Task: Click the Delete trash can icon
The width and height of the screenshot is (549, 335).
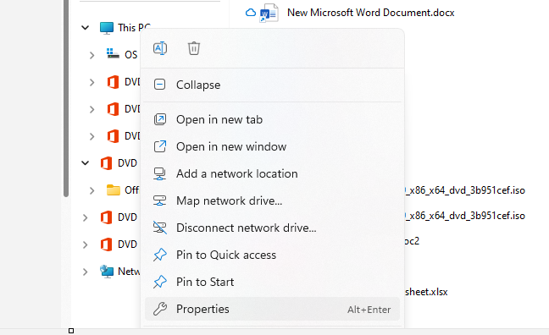Action: coord(194,48)
